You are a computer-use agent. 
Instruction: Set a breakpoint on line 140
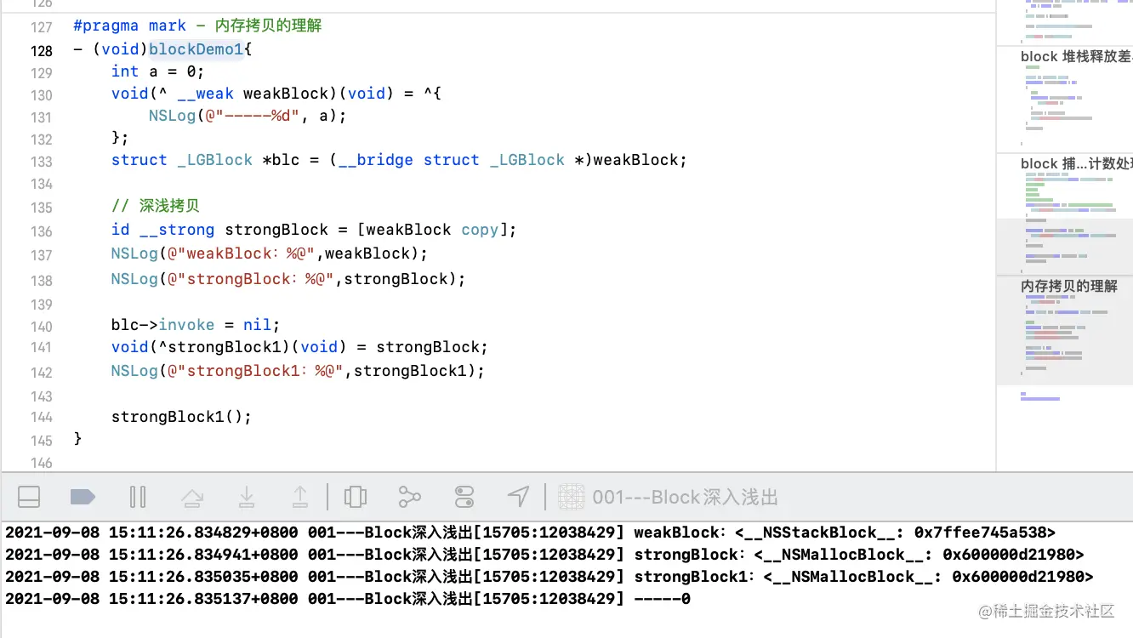42,326
